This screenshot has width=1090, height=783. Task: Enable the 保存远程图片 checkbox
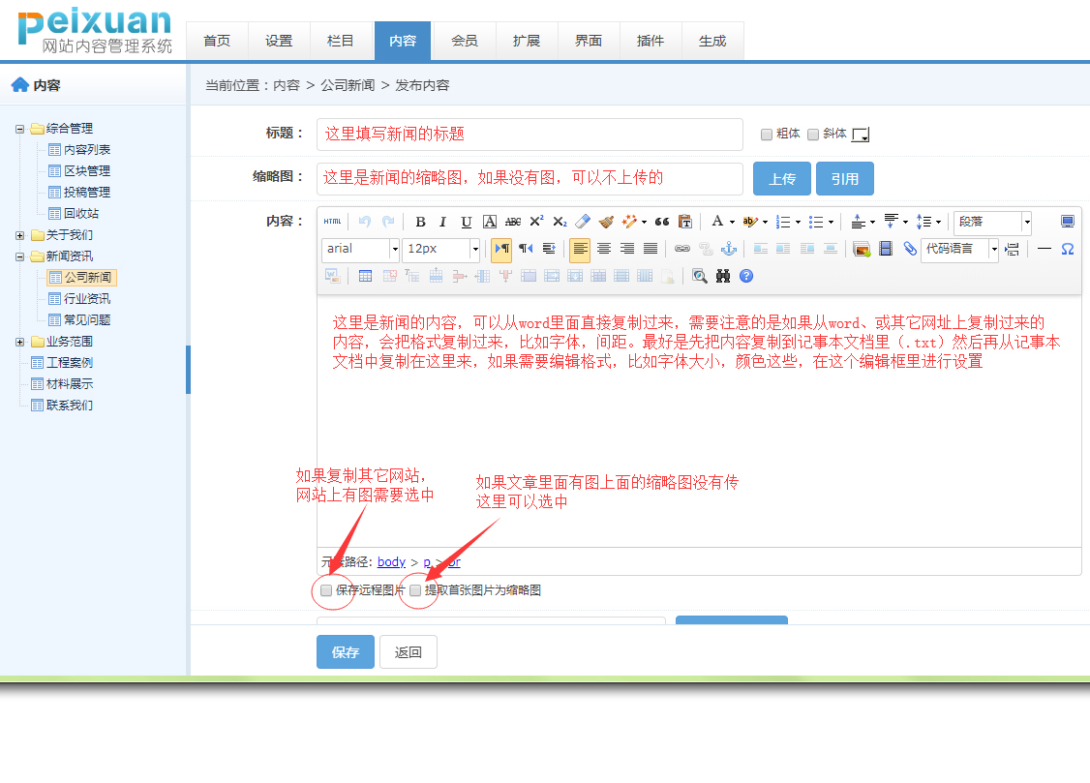click(326, 590)
